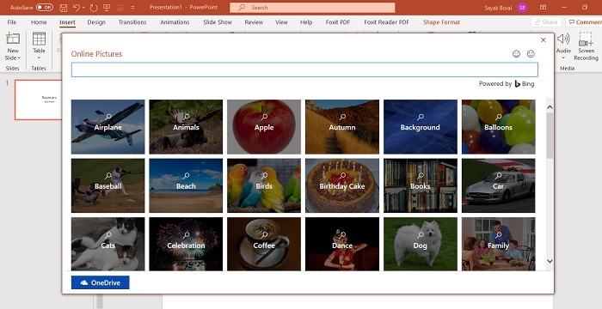Pick the Birthday Cake category tile
Image resolution: width=602 pixels, height=309 pixels.
[x=342, y=185]
